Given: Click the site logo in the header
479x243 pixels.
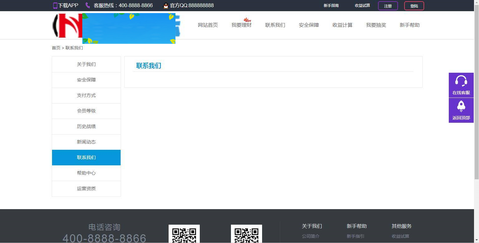Looking at the screenshot, I should (x=67, y=26).
